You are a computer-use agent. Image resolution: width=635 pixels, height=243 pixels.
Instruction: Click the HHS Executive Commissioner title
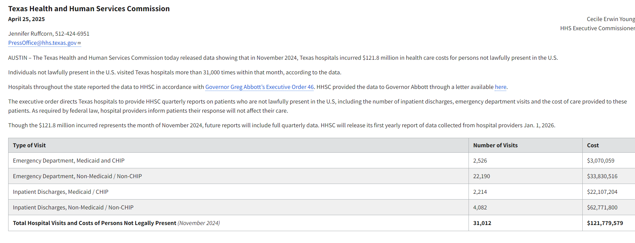[597, 28]
